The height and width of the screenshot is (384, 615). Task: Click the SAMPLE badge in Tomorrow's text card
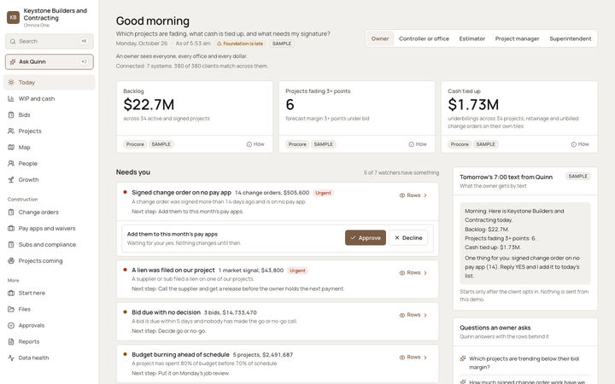pos(578,177)
